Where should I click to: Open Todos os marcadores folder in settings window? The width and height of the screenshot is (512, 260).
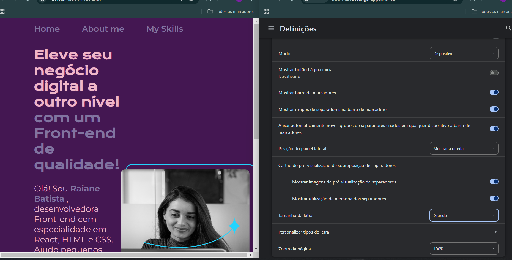click(x=492, y=12)
